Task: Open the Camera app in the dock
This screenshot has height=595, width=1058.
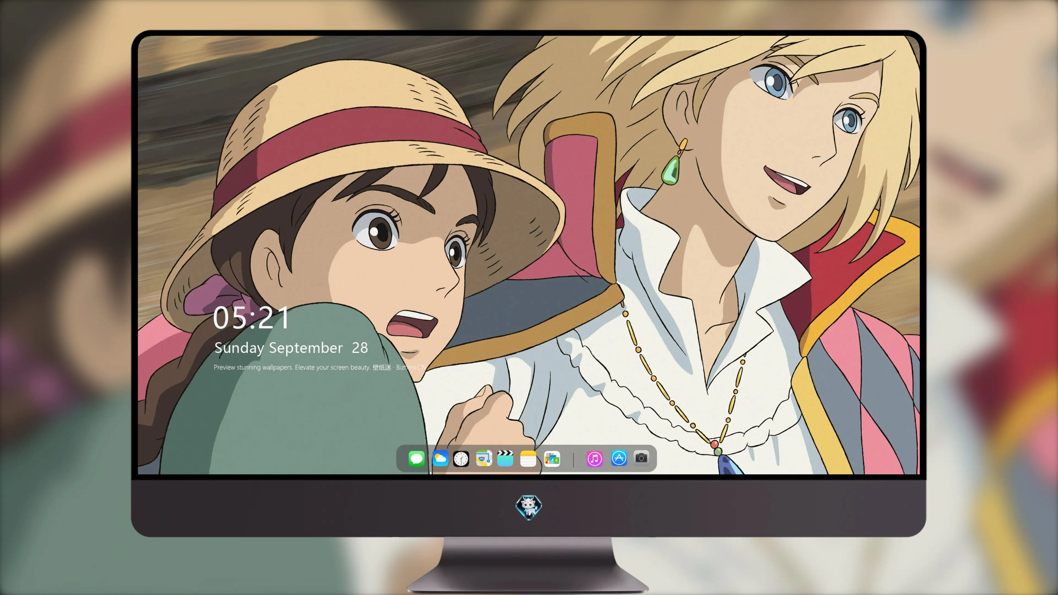Action: (x=641, y=458)
